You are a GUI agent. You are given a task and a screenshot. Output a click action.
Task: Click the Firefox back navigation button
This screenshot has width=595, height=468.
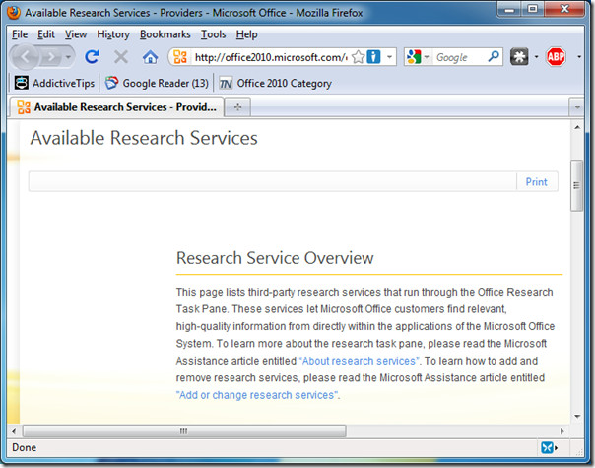point(25,57)
